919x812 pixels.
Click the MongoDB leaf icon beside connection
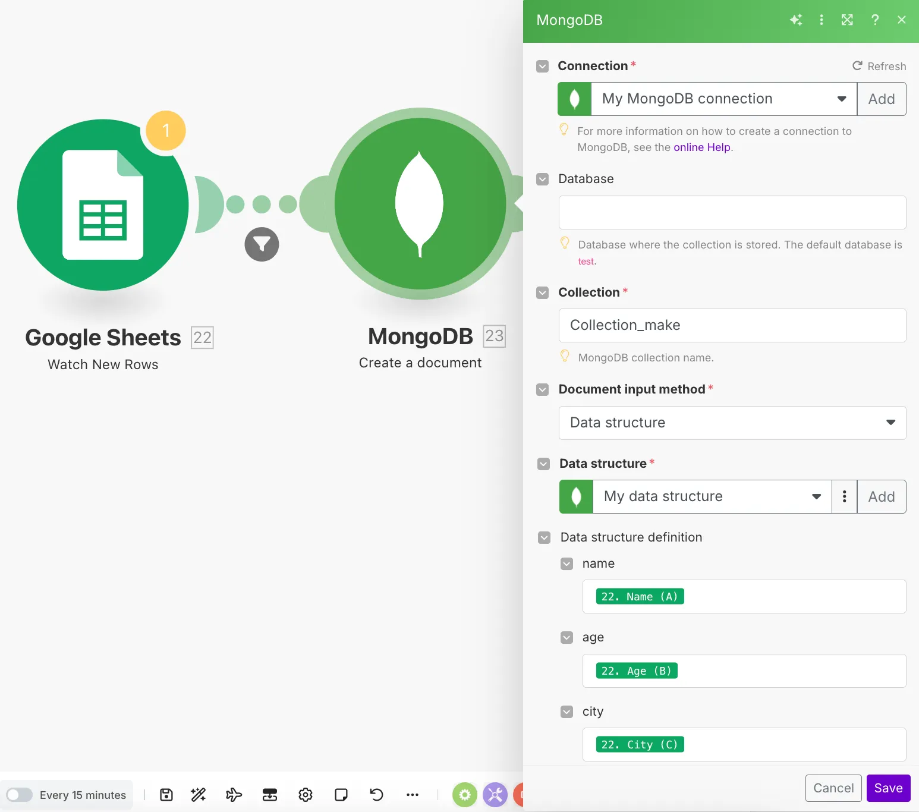point(575,99)
